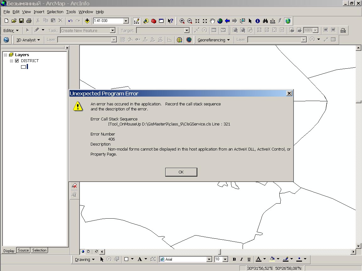362x271 pixels.
Task: Select the Zoom Out tool
Action: 189,21
